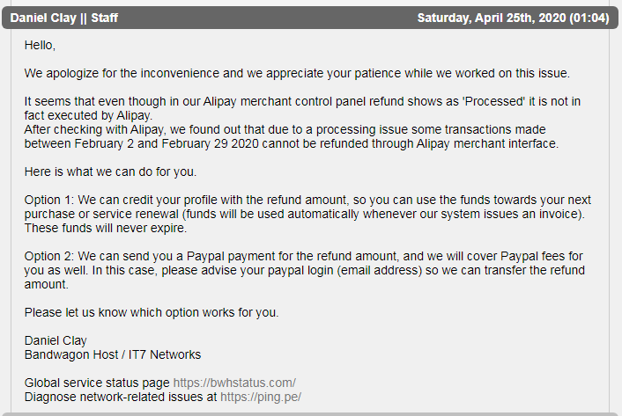Click the Daniel Clay || Staff header name
622x416 pixels.
[63, 18]
